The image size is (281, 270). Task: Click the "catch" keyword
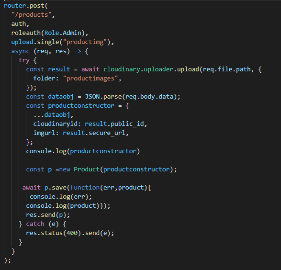coord(35,224)
